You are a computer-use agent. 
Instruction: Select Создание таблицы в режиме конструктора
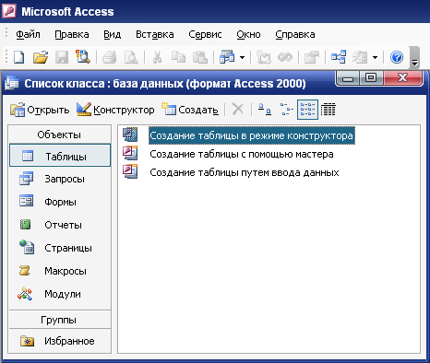[x=252, y=135]
